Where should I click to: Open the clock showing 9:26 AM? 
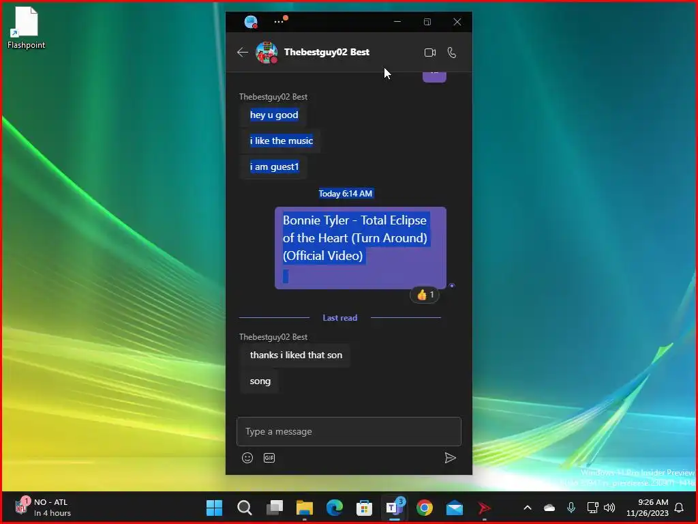pyautogui.click(x=648, y=508)
